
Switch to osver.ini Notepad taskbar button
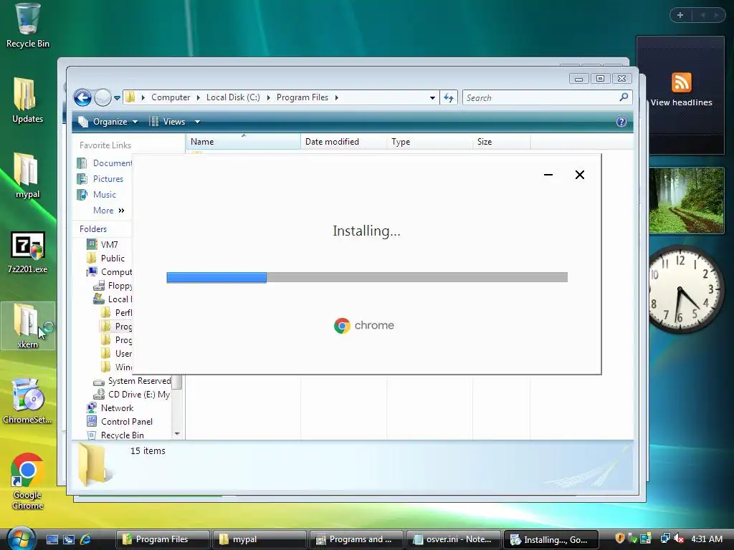[453, 540]
